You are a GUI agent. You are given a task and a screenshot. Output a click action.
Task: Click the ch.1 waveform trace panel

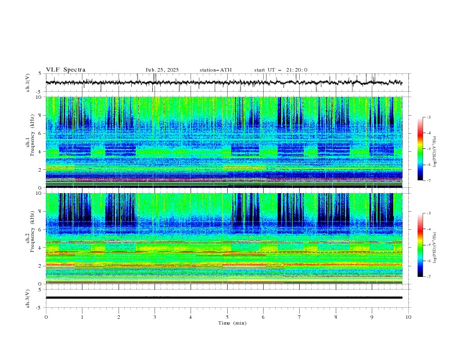point(228,83)
